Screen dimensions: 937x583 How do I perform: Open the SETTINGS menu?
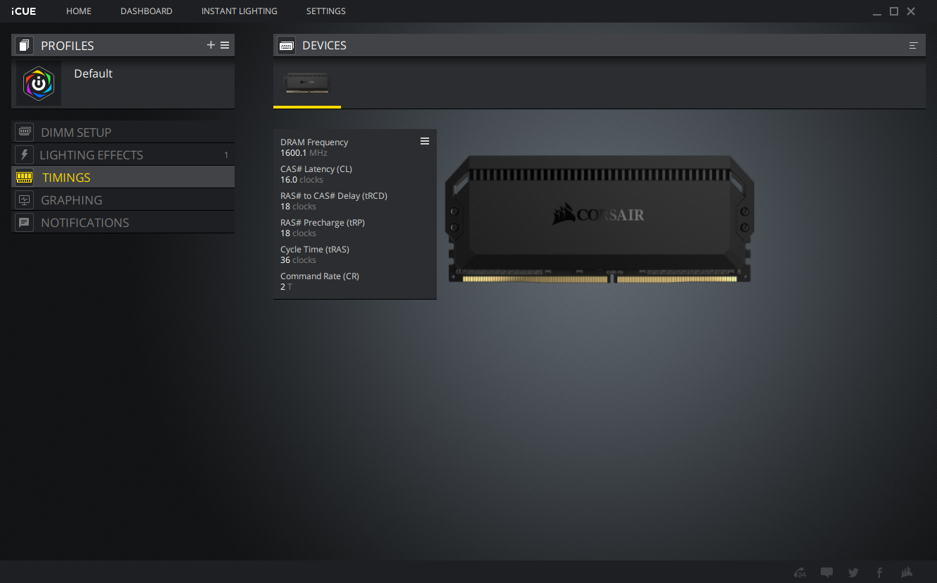[x=326, y=11]
